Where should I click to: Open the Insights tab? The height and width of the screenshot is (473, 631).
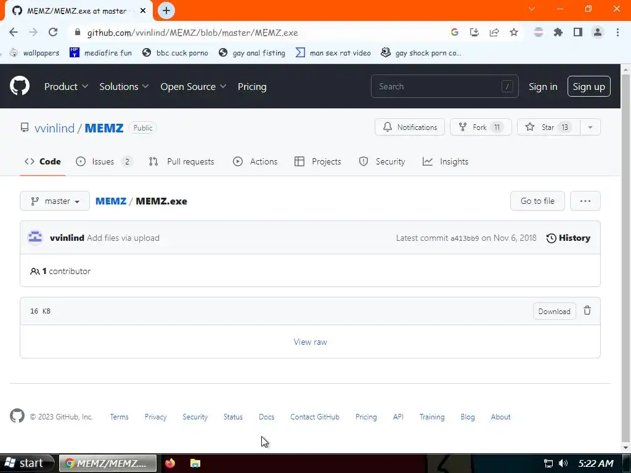tap(446, 162)
